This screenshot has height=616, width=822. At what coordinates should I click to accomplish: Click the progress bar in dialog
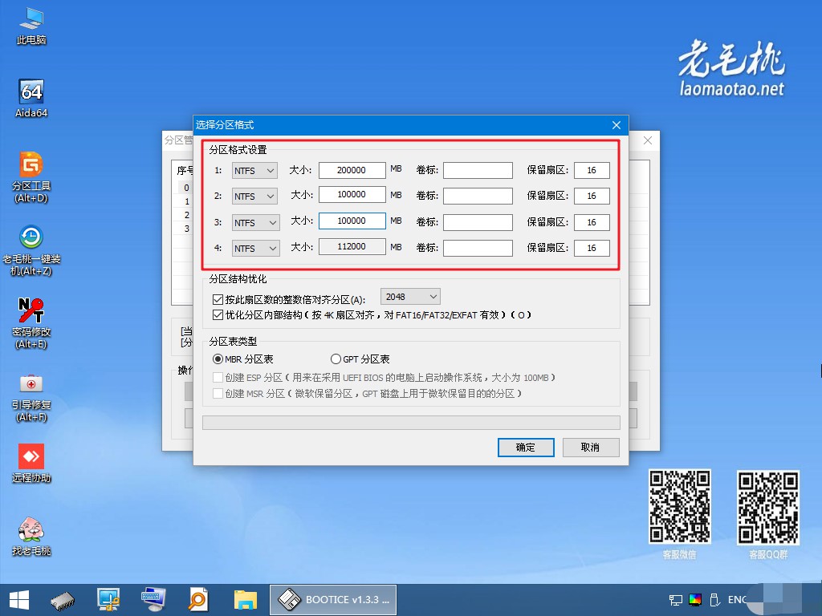click(x=411, y=423)
